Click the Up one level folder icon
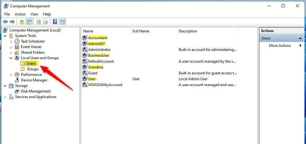306x144 pixels. tap(22, 22)
